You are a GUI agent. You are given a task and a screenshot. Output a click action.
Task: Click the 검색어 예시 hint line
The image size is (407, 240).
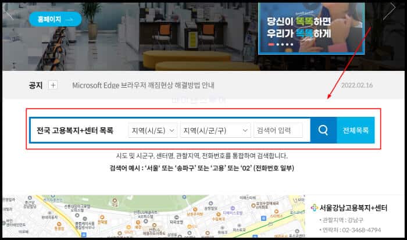202,168
